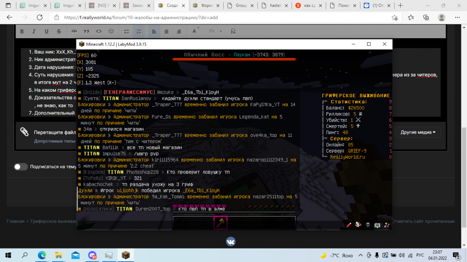467x262 pixels.
Task: Align text left in the editor
Action: (154, 31)
